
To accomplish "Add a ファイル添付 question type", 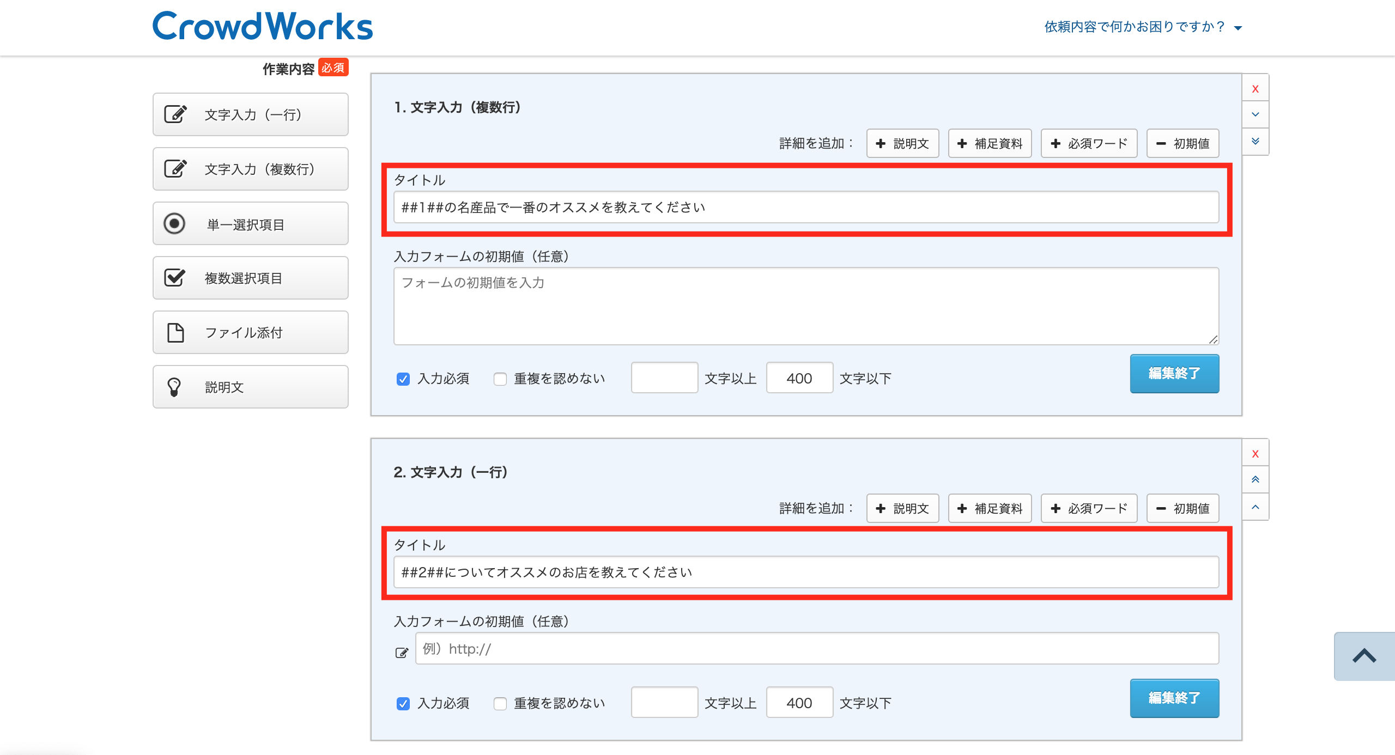I will point(251,333).
